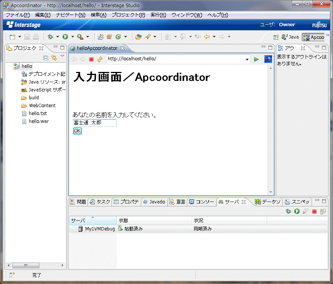Click the browser back arrow

click(x=74, y=59)
